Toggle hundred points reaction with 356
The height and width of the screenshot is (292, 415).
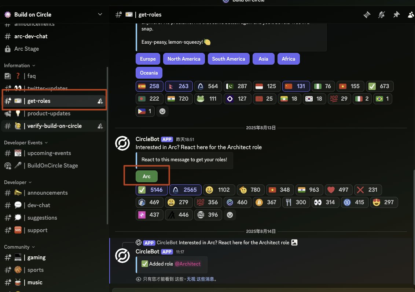point(208,202)
